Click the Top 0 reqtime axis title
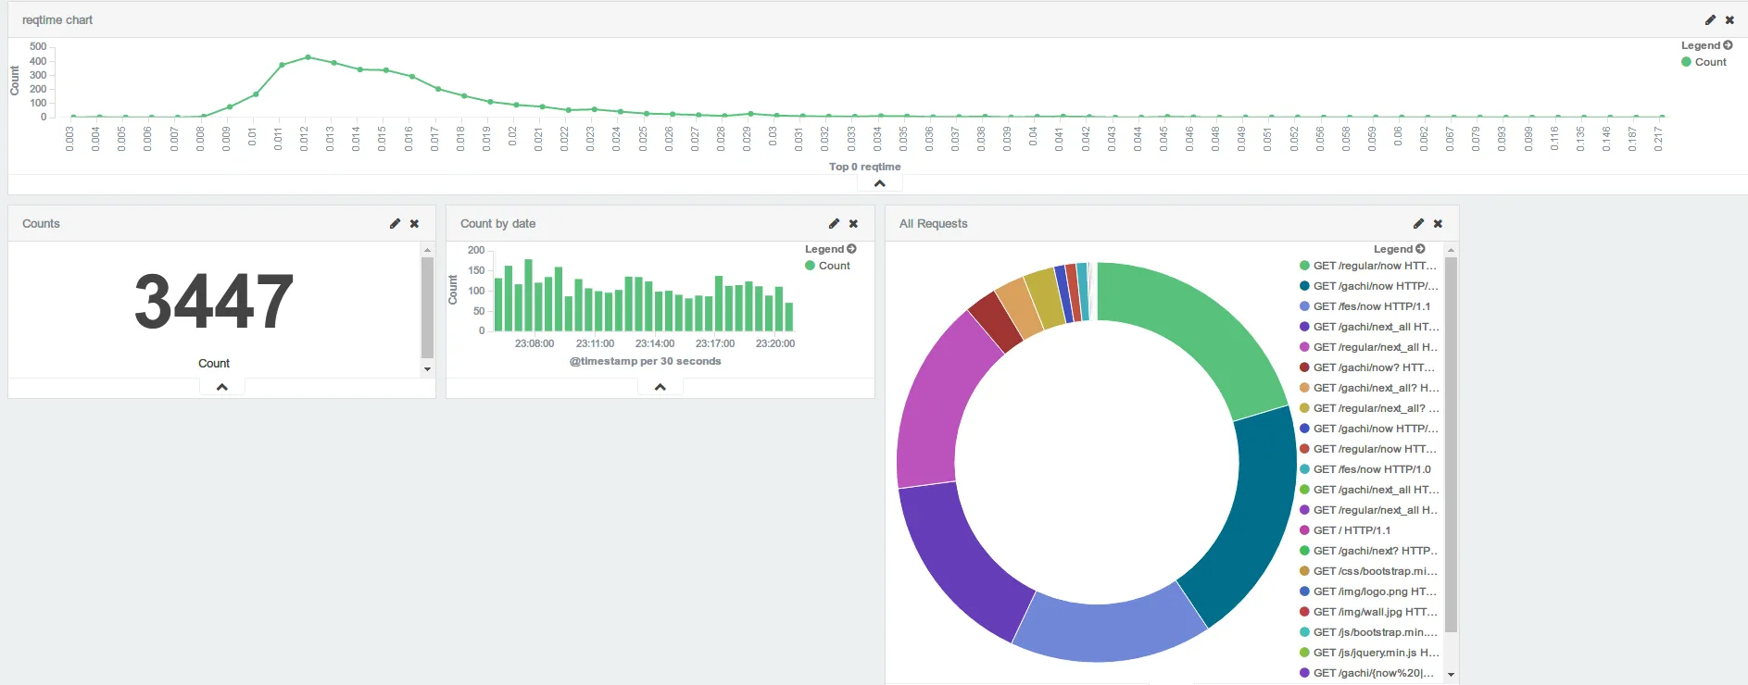This screenshot has width=1748, height=685. (864, 167)
